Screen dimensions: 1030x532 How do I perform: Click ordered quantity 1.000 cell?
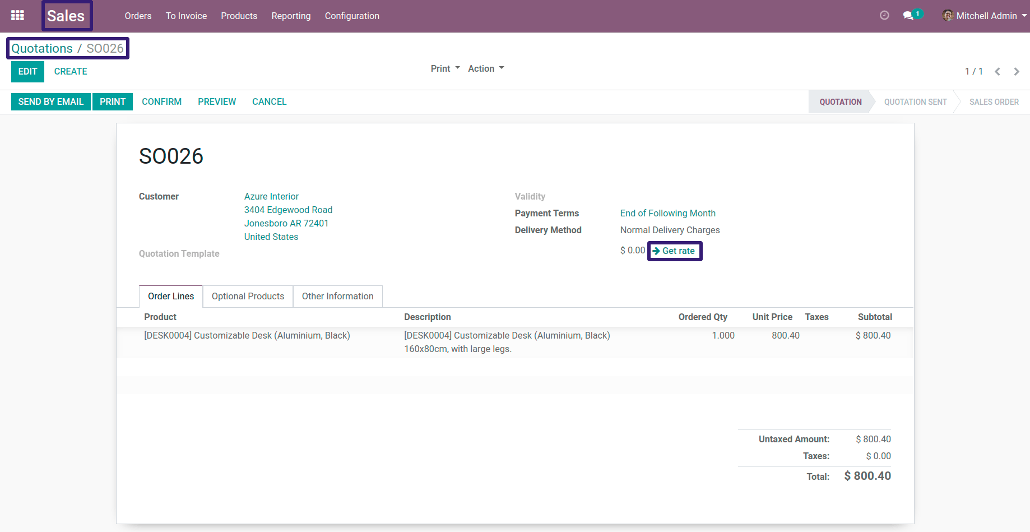point(723,335)
